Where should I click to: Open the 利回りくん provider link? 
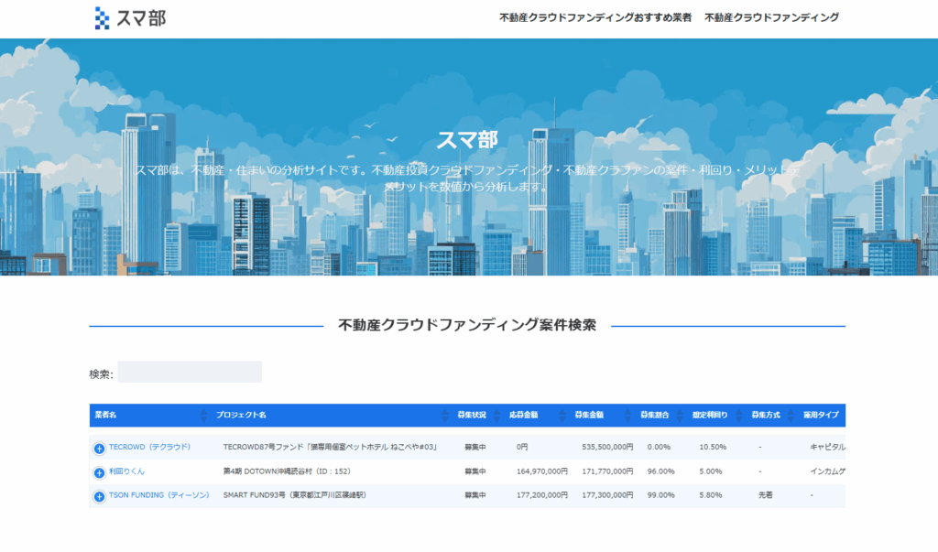pyautogui.click(x=126, y=471)
